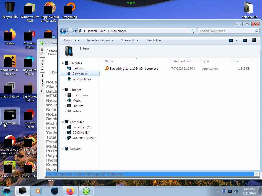Click the Explorer Back arrow button
Viewport: 262px width, 196px height.
pos(63,31)
